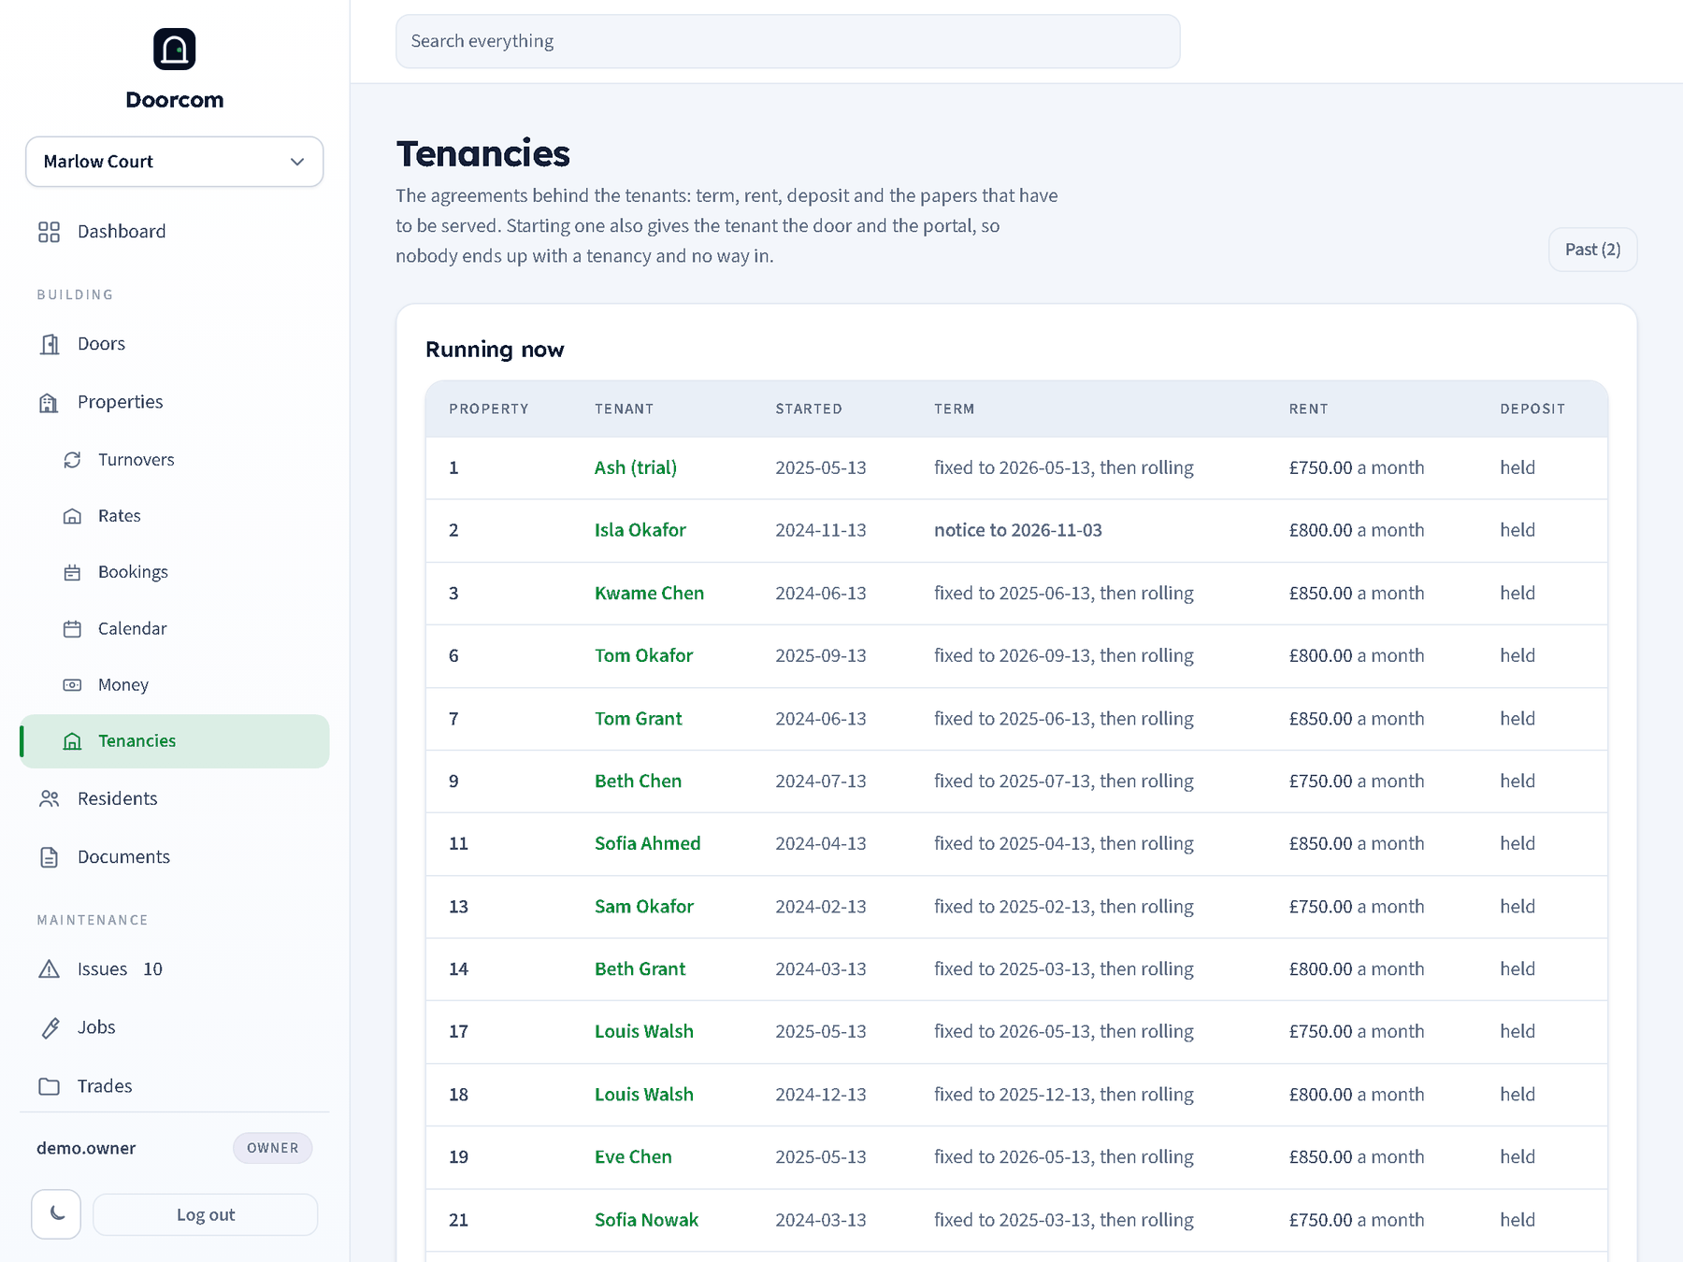Select Turnovers in the sidebar
Viewport: 1683px width, 1262px height.
click(x=175, y=460)
